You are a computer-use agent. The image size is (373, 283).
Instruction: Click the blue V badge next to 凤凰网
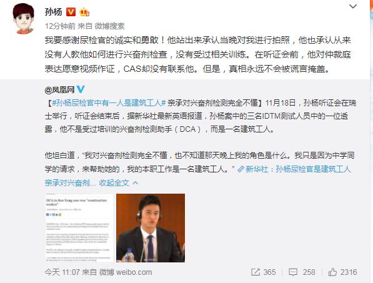[81, 89]
